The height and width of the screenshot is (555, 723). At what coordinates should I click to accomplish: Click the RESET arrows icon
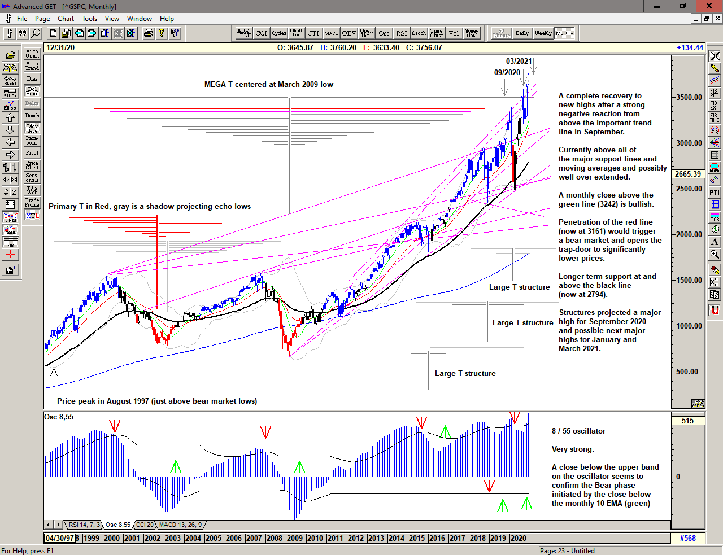pos(10,80)
